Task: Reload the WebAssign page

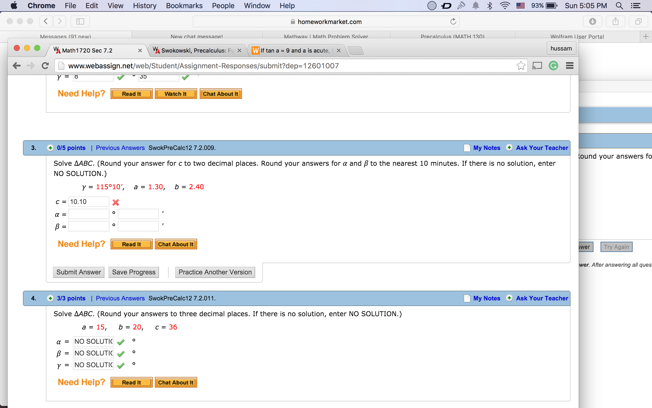Action: pos(45,66)
